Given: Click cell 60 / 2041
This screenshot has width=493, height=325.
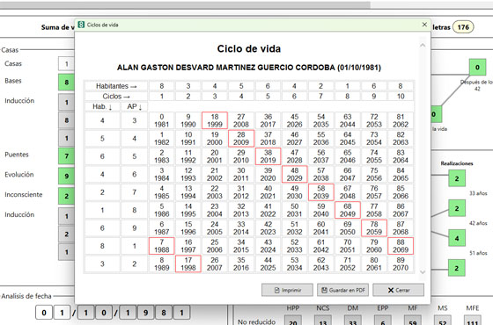Looking at the screenshot, I should pyautogui.click(x=321, y=227).
